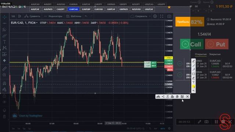Select the arrow tool in screenshot toolbar
The height and width of the screenshot is (132, 235).
pos(194,70)
